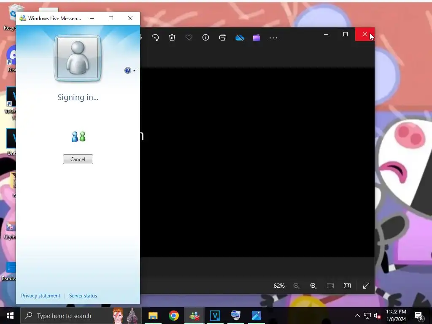Click the muted volume icon in tray

[378, 316]
